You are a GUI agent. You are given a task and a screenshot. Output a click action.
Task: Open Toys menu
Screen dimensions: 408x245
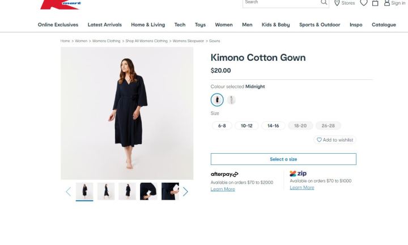pyautogui.click(x=200, y=25)
